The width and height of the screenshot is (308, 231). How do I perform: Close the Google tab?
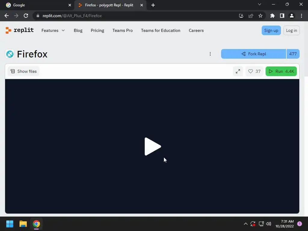tap(70, 5)
